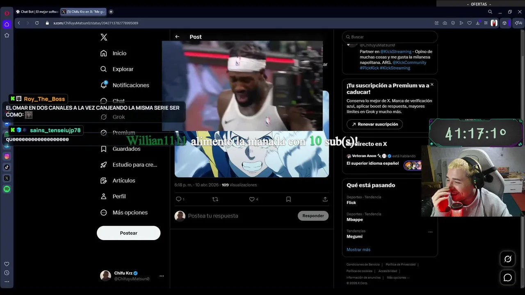Open the Opera menu logo in sidebar

[x=7, y=13]
